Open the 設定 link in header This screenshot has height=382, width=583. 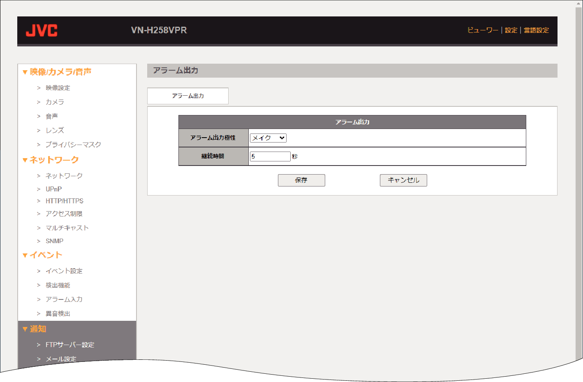click(x=511, y=30)
